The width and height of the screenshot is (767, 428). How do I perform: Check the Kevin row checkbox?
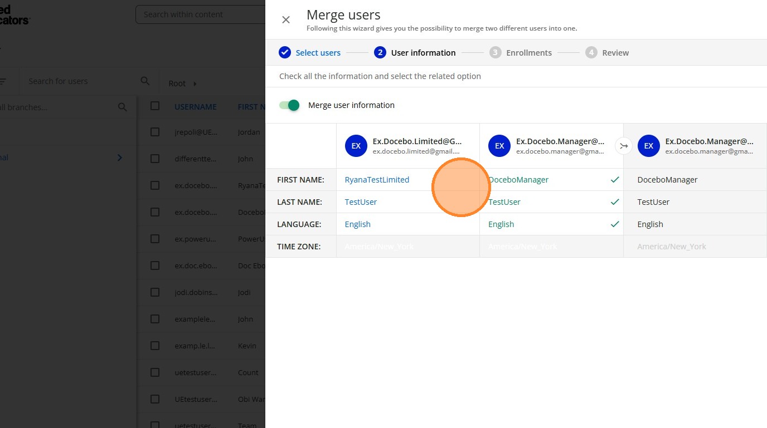155,346
